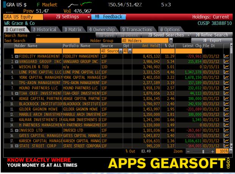This screenshot has height=174, width=235.
Task: Sort by % Out column header
Action: [x=170, y=46]
